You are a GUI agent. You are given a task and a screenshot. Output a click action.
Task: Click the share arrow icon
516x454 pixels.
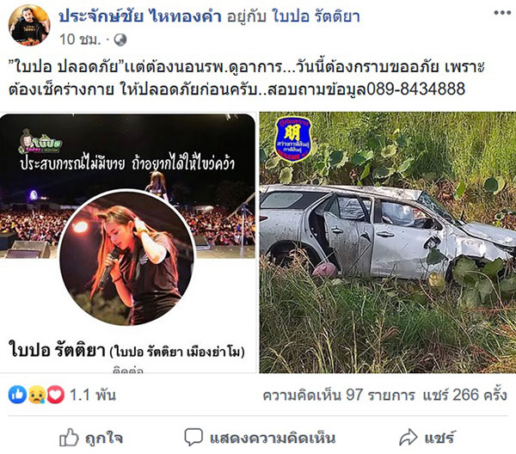(x=408, y=437)
